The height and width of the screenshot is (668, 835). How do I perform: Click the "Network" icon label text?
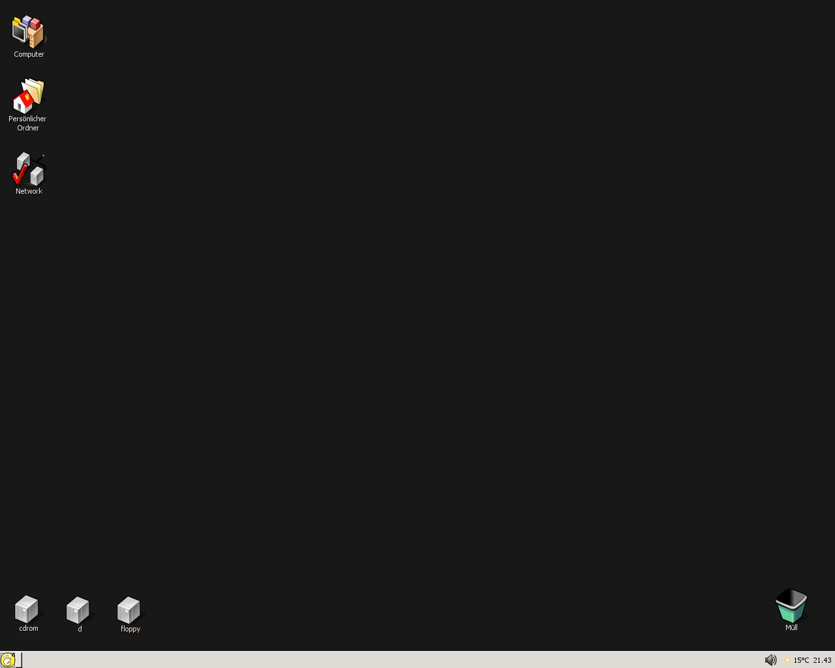[x=29, y=191]
